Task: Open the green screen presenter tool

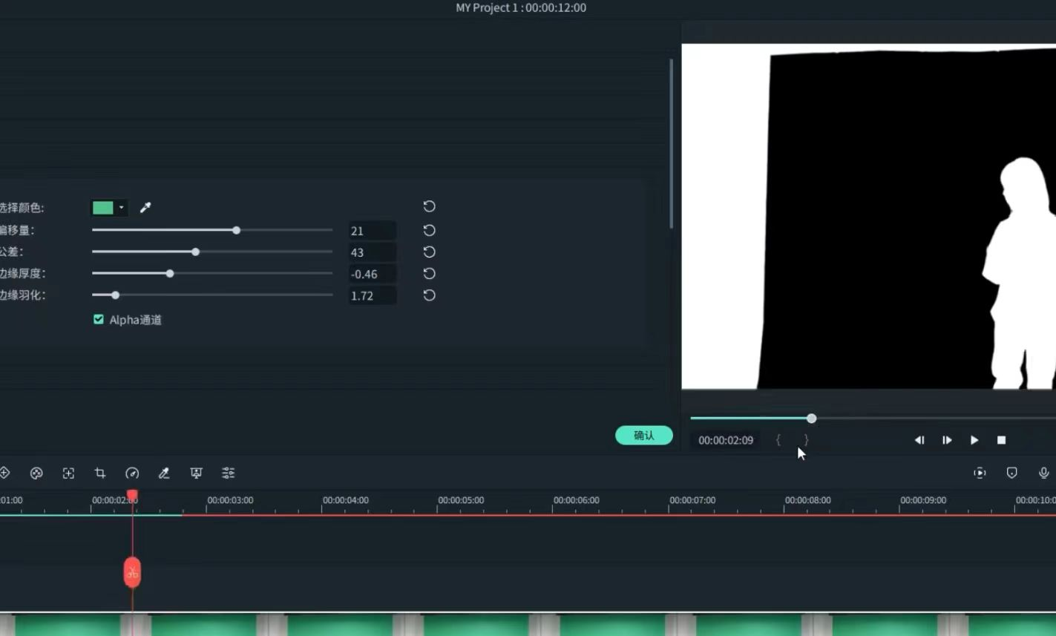Action: coord(196,473)
